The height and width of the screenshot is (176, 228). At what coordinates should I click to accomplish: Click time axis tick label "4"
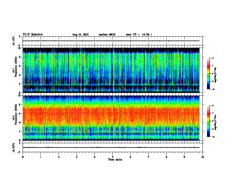(x=95, y=157)
